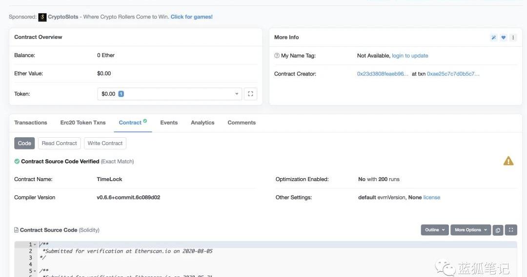The height and width of the screenshot is (277, 527).
Task: Click the CryptoSlots sponsor logo icon
Action: click(42, 17)
